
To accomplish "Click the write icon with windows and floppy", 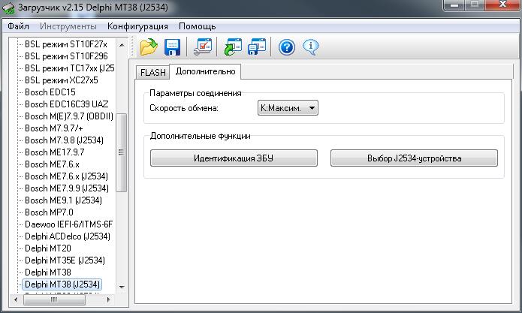I will [x=257, y=47].
